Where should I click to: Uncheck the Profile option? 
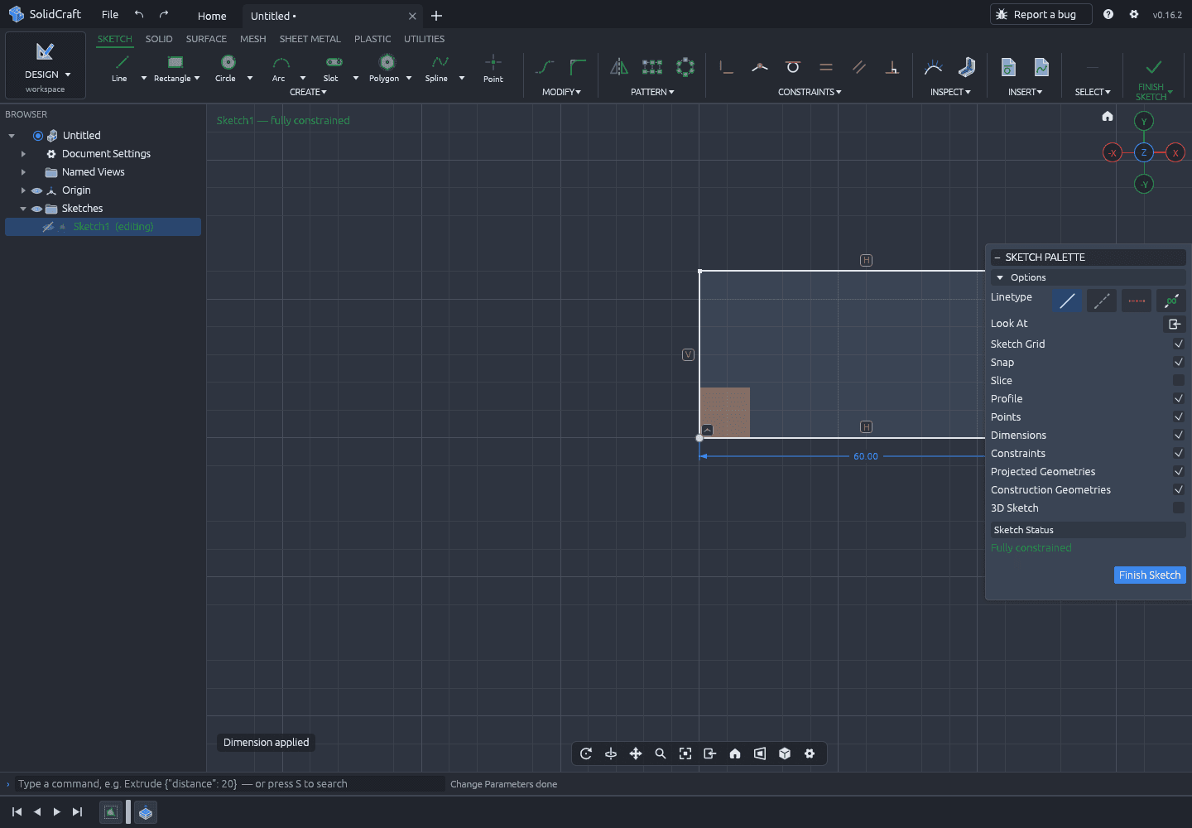point(1179,398)
